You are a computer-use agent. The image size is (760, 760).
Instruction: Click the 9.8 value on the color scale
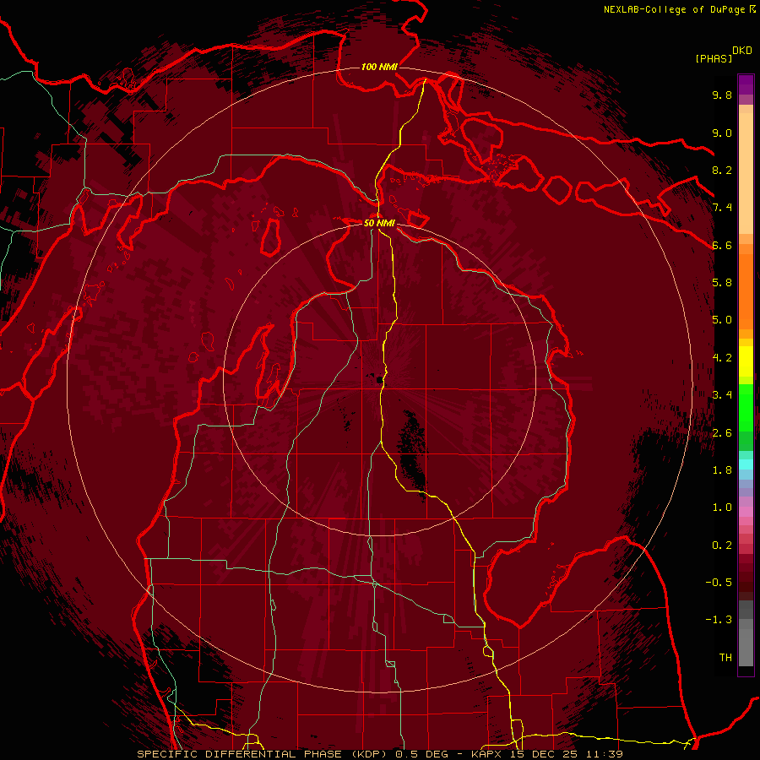point(722,95)
